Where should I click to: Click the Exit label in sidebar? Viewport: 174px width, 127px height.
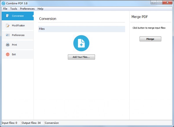click(14, 54)
